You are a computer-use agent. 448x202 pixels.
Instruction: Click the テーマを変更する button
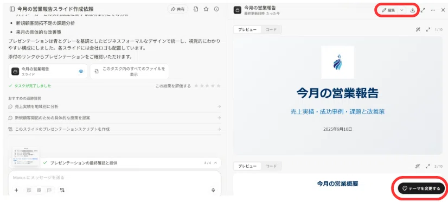[x=421, y=188]
